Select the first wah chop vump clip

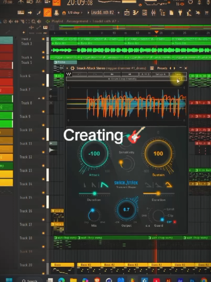[x=66, y=238]
